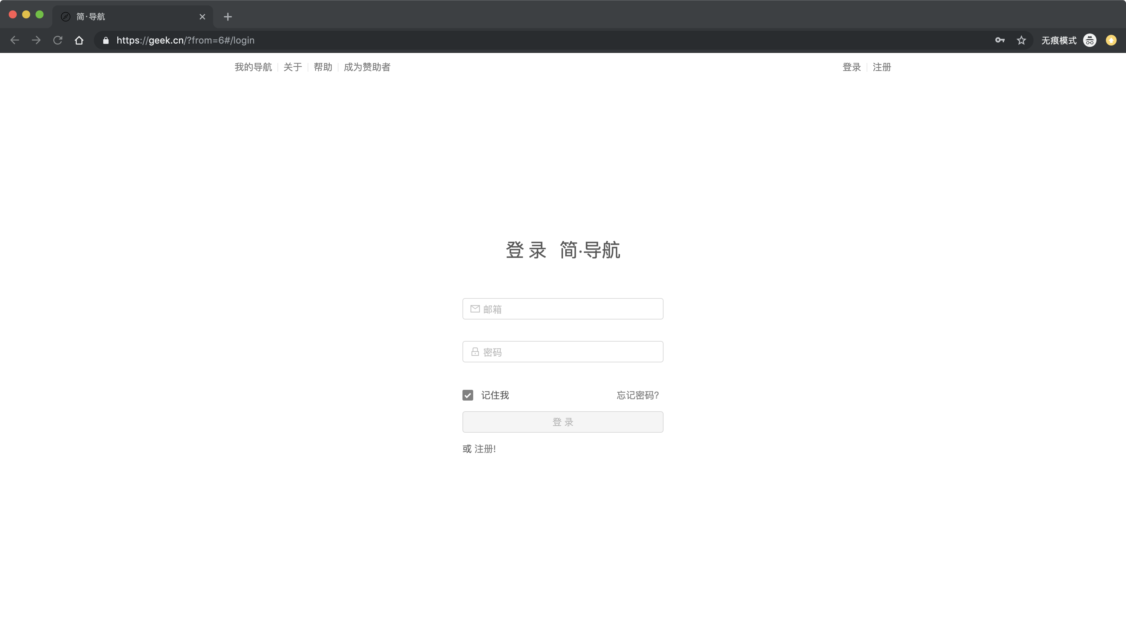
Task: Reload the page with the refresh icon
Action: pos(58,41)
